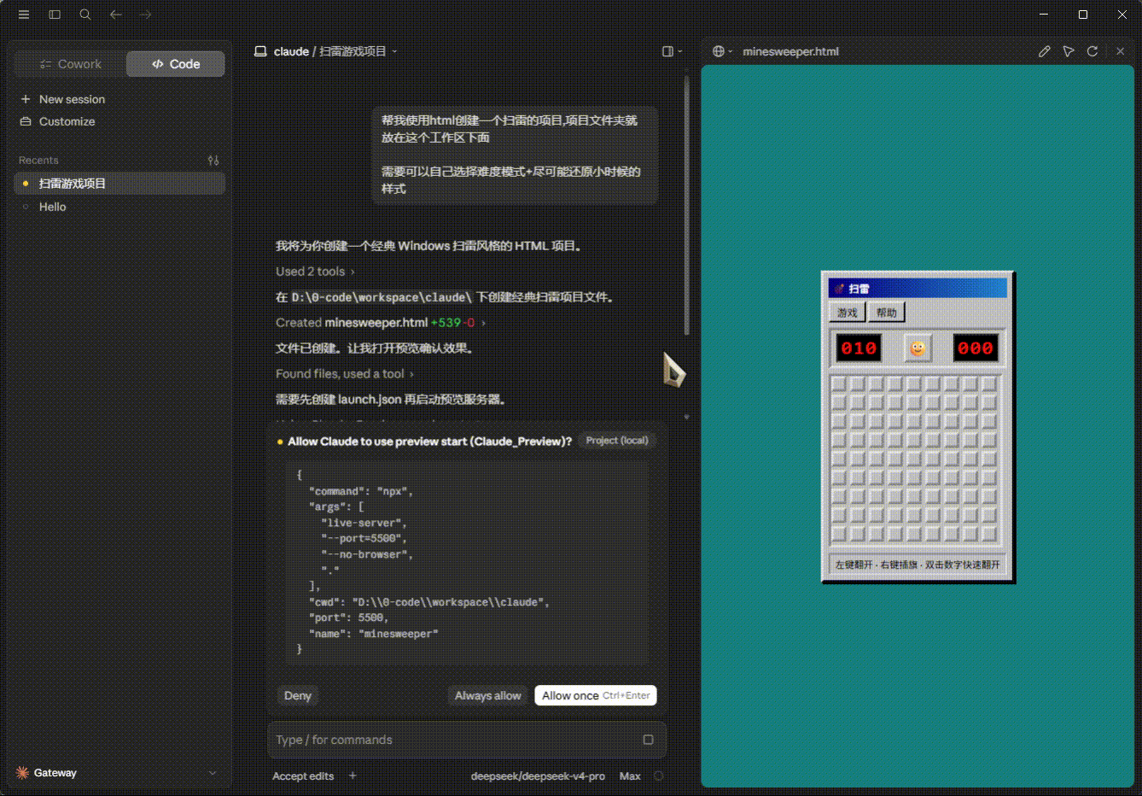
Task: Switch to the Cowork tab
Action: (x=71, y=64)
